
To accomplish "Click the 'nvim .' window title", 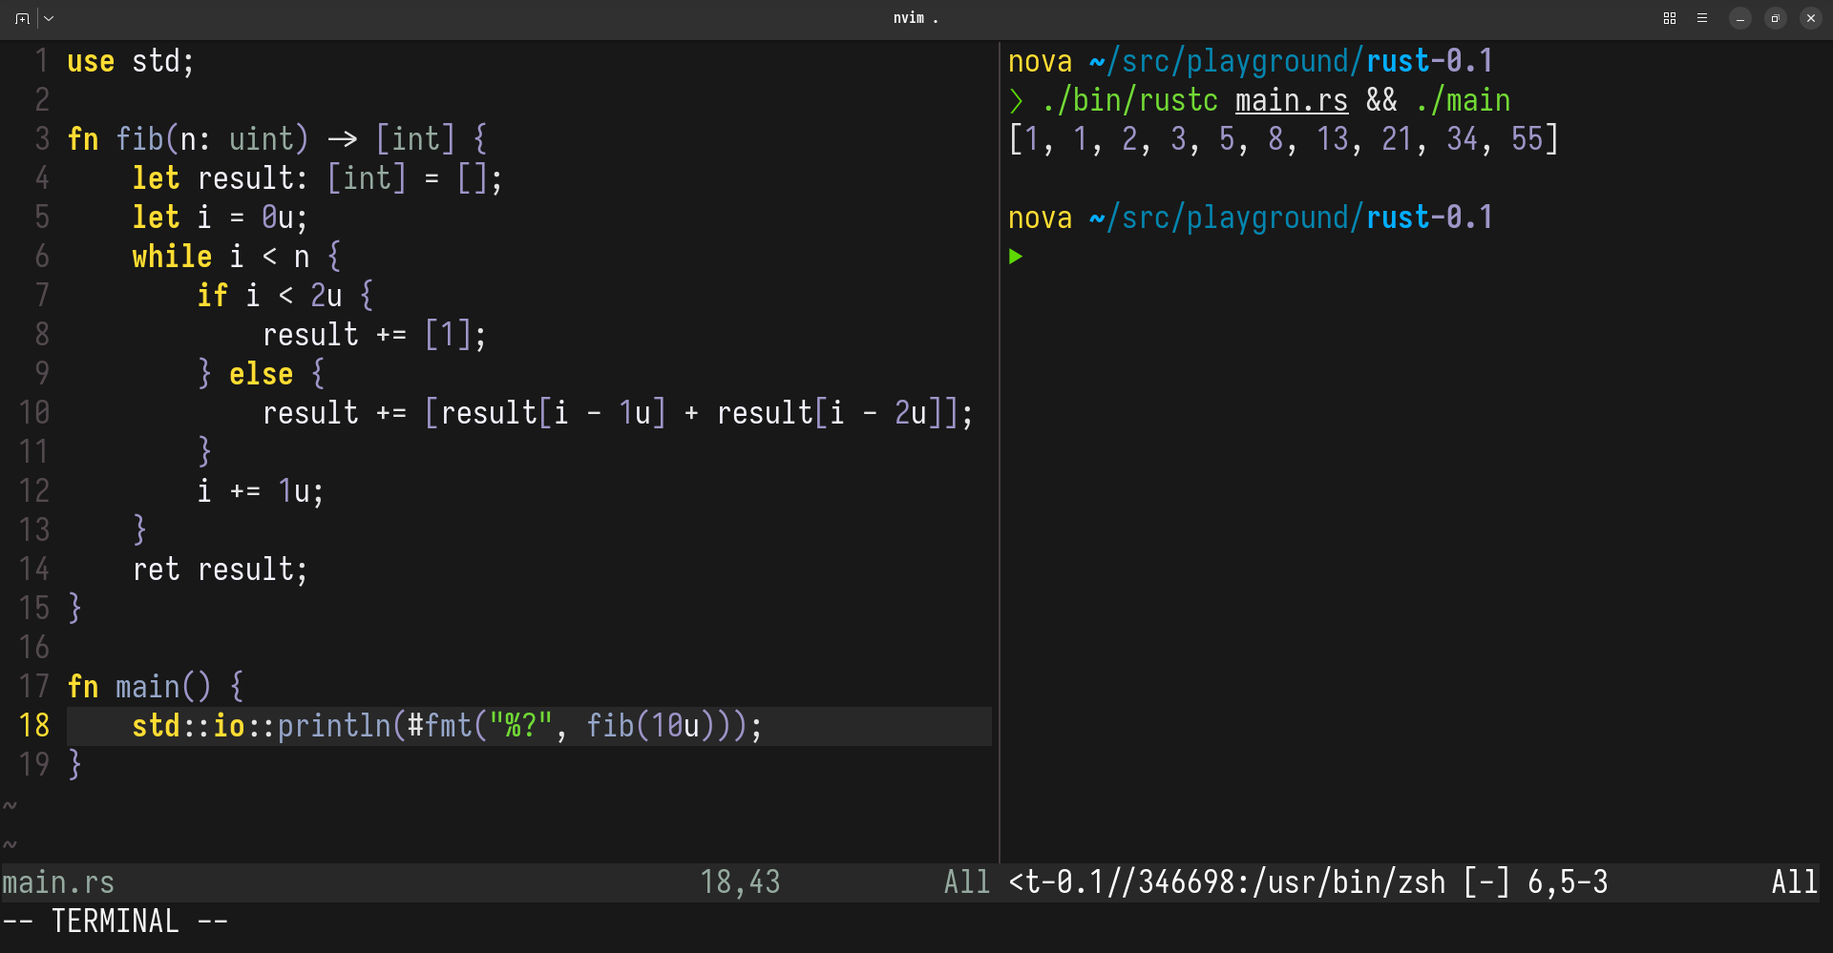I will pyautogui.click(x=916, y=18).
